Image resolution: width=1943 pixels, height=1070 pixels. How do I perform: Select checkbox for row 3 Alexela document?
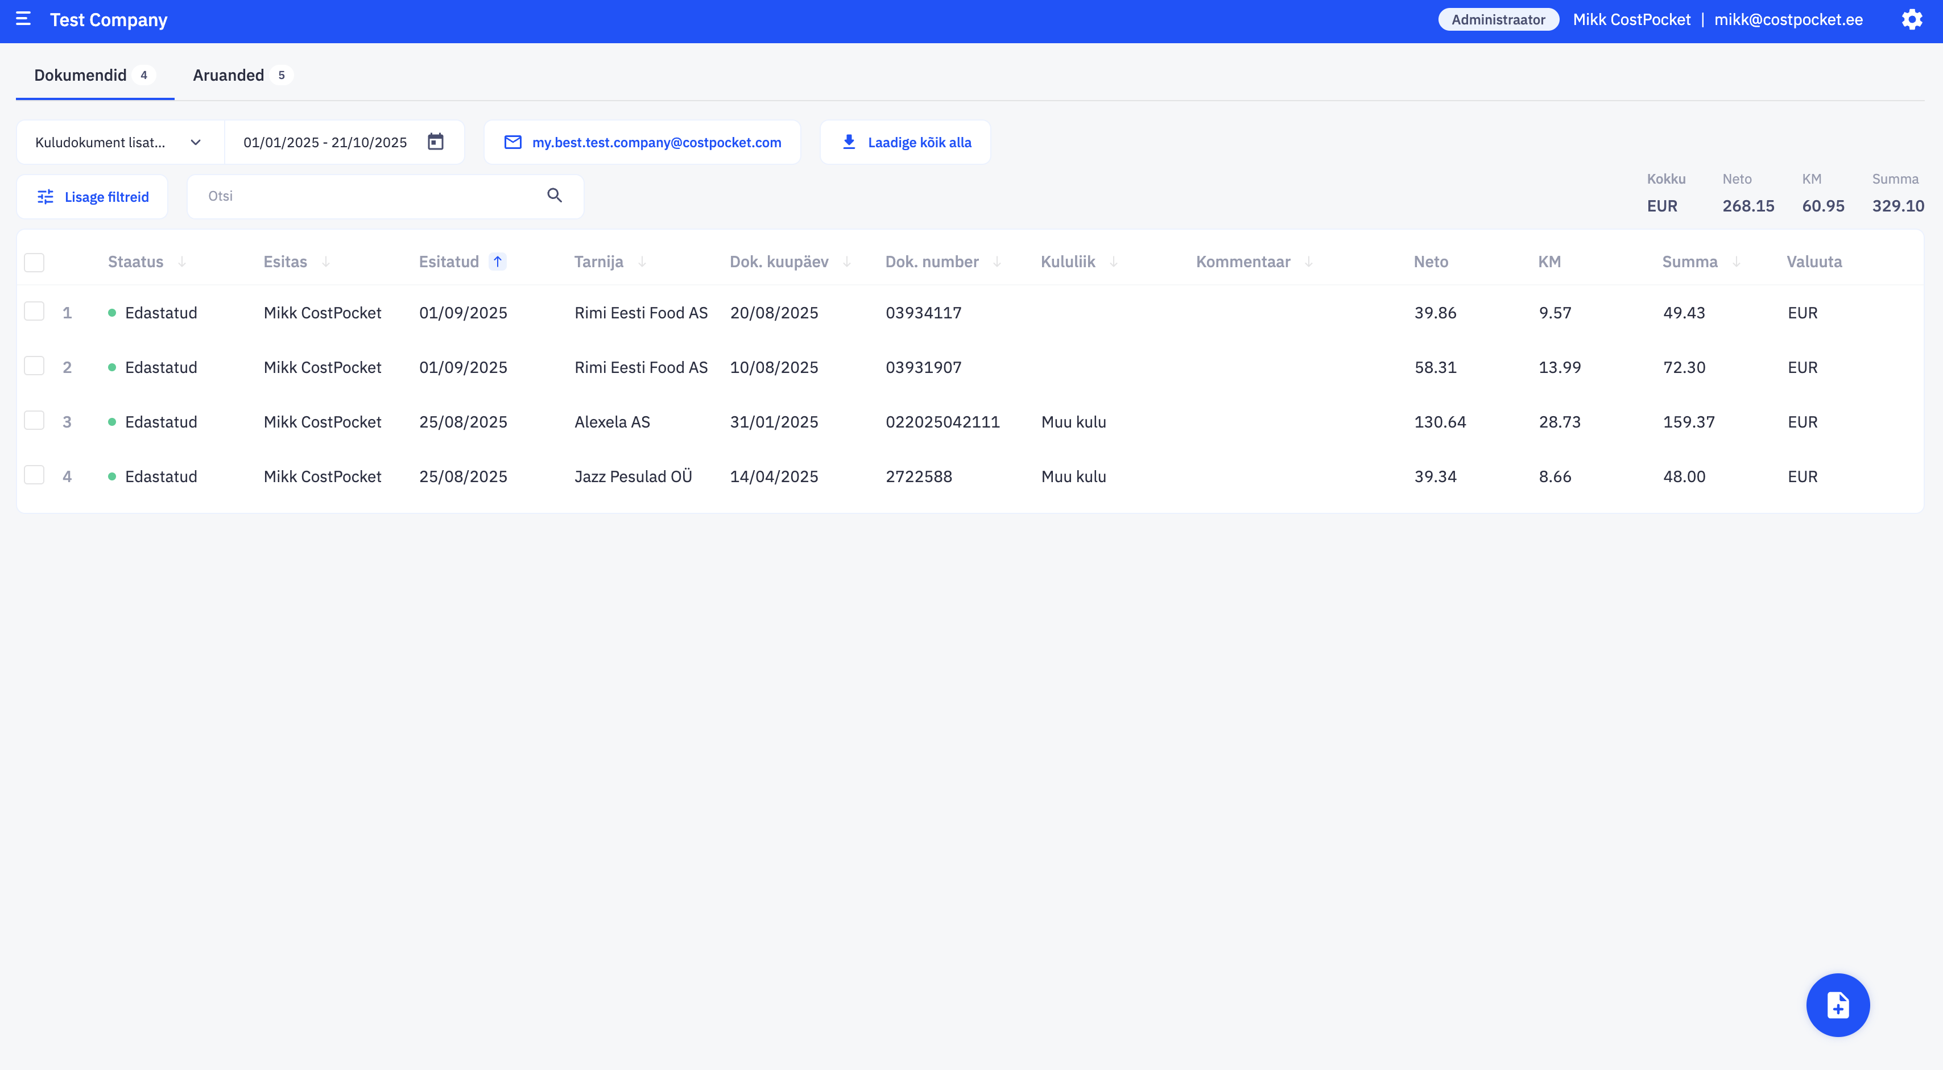34,420
